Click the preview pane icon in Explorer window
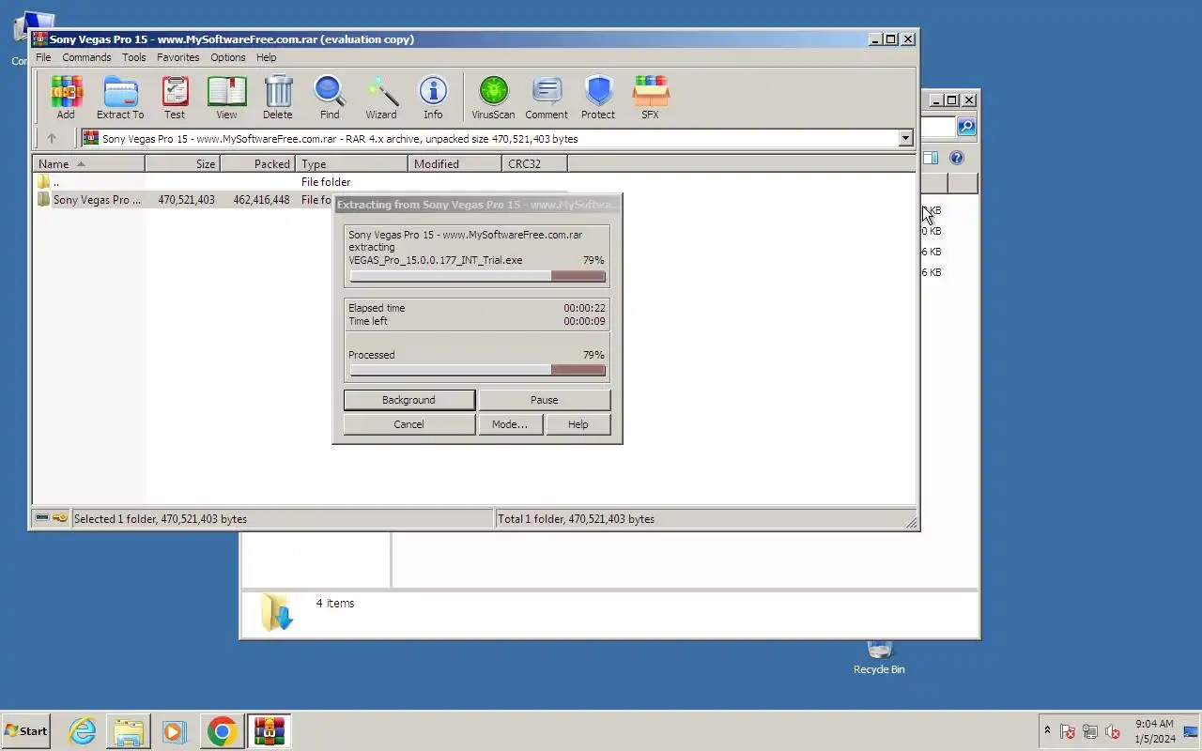 click(931, 158)
